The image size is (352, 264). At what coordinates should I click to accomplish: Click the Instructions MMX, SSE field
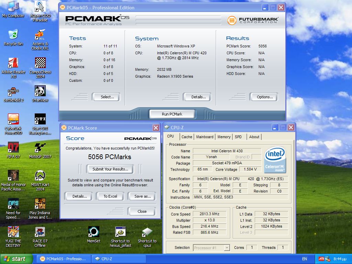pos(240,197)
